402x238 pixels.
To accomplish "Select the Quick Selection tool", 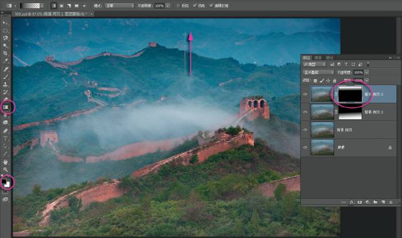I will point(5,46).
